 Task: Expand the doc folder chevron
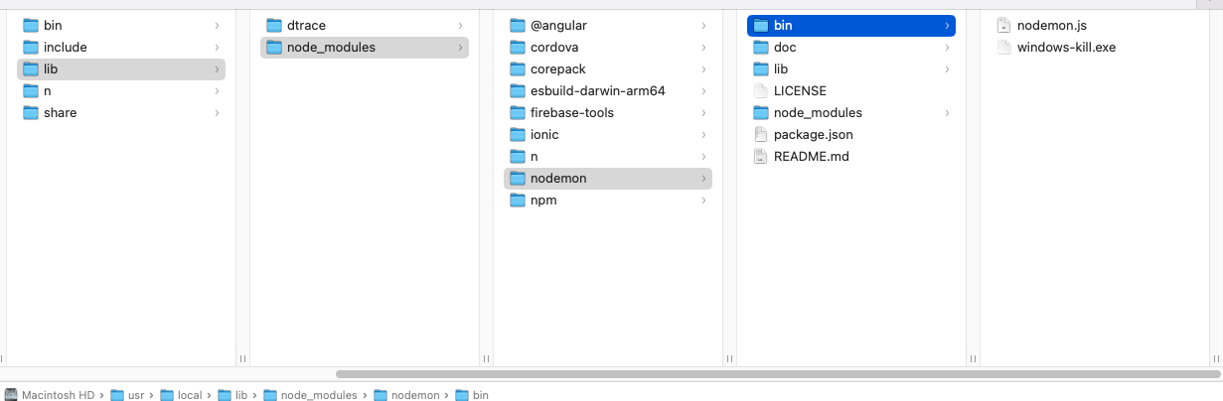click(947, 47)
